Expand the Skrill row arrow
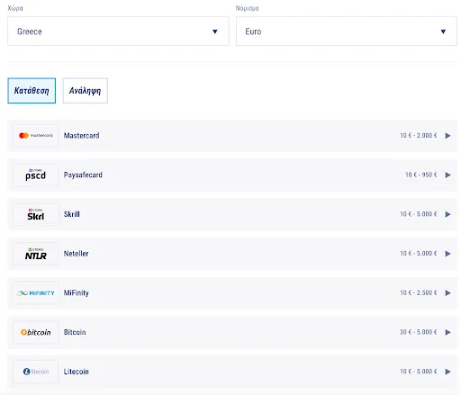 coord(447,214)
